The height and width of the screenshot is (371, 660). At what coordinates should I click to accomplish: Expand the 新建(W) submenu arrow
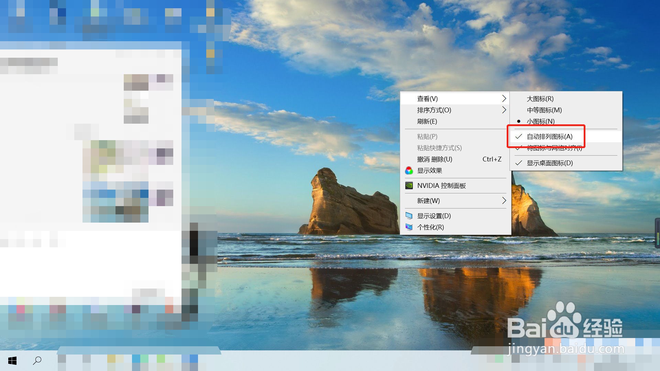coord(504,201)
